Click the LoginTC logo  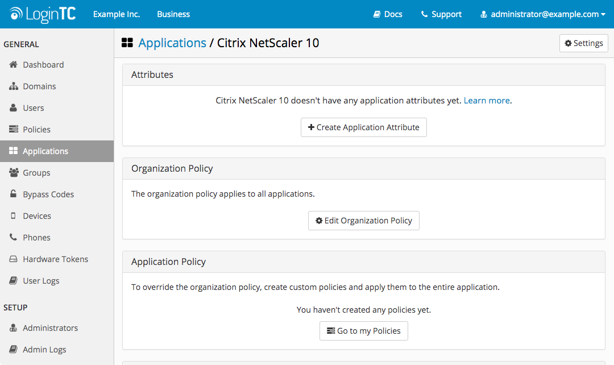42,14
